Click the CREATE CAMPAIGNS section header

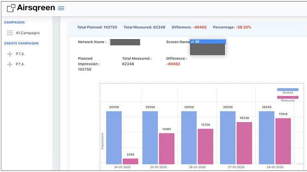coord(21,43)
